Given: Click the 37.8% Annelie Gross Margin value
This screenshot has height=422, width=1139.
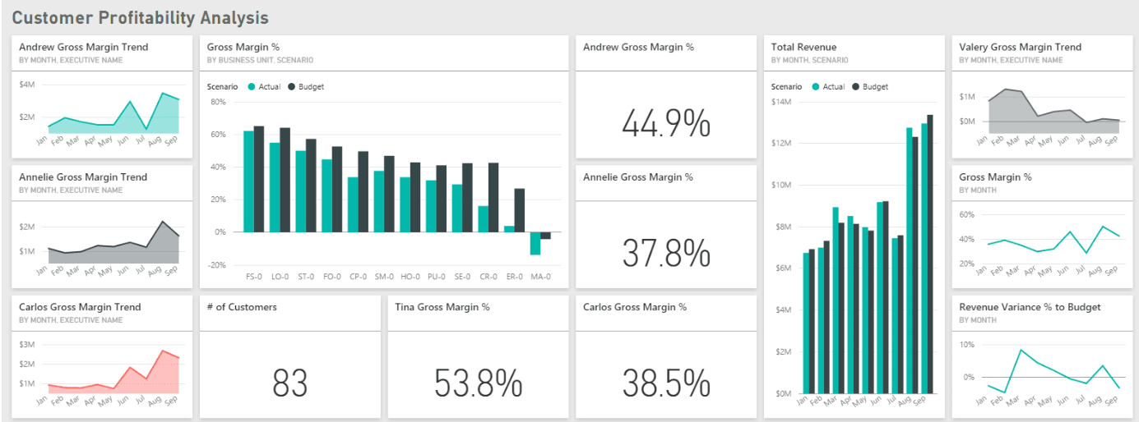Looking at the screenshot, I should [665, 253].
